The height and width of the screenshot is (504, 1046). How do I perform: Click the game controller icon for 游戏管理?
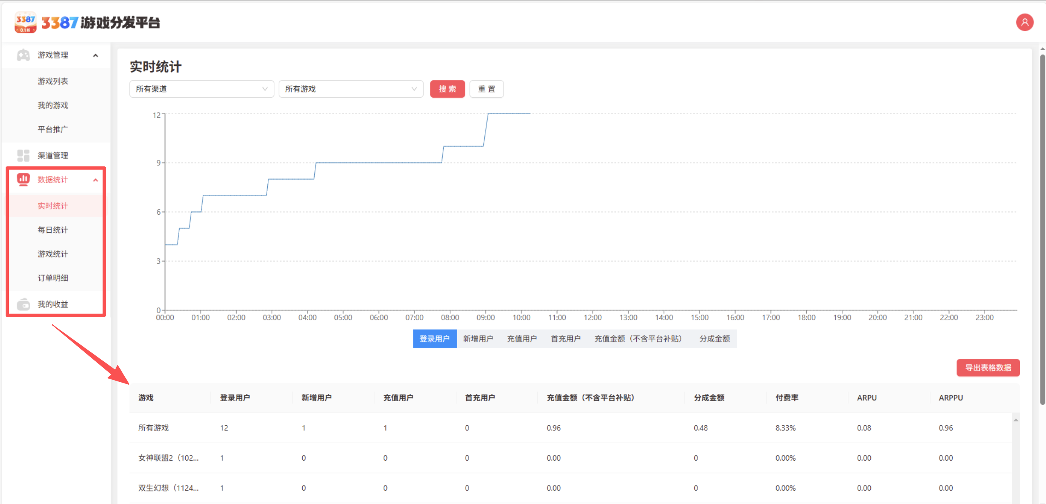coord(23,55)
